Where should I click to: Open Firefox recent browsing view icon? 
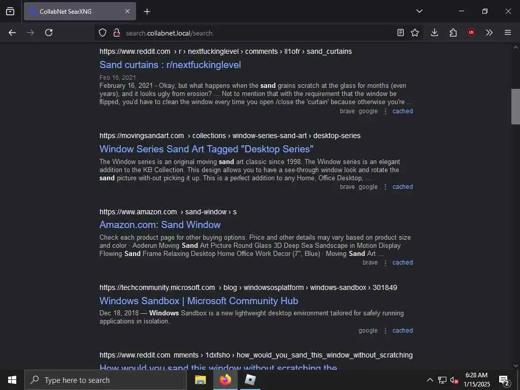tap(10, 11)
